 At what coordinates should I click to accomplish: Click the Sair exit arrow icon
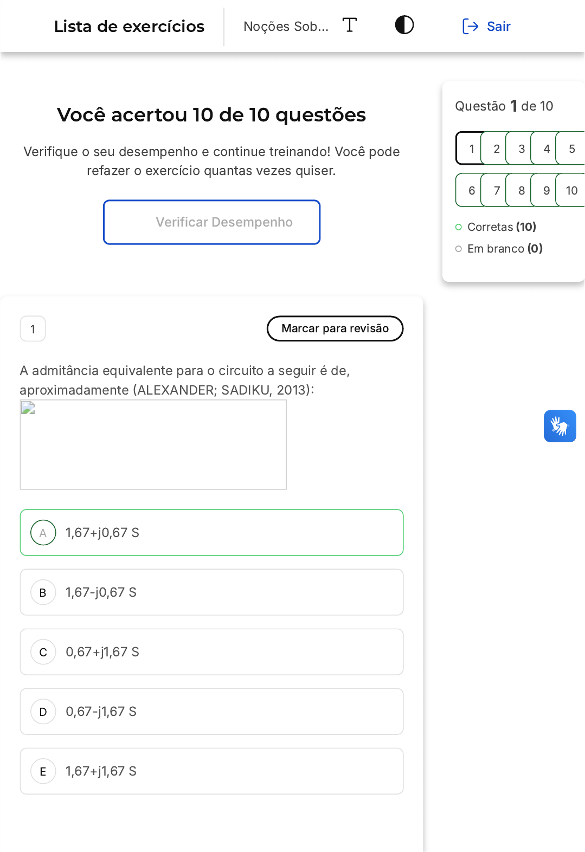point(470,26)
